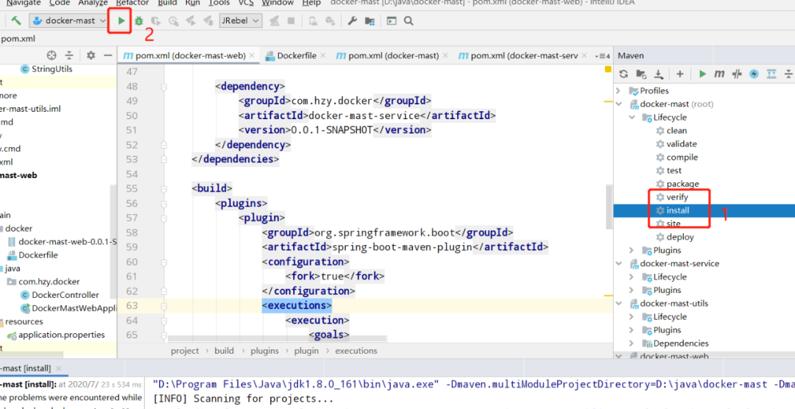795x409 pixels.
Task: Open the Analyze menu
Action: 93,3
